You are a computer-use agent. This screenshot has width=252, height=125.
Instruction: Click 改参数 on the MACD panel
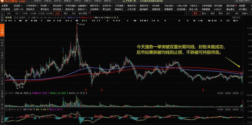220,109
